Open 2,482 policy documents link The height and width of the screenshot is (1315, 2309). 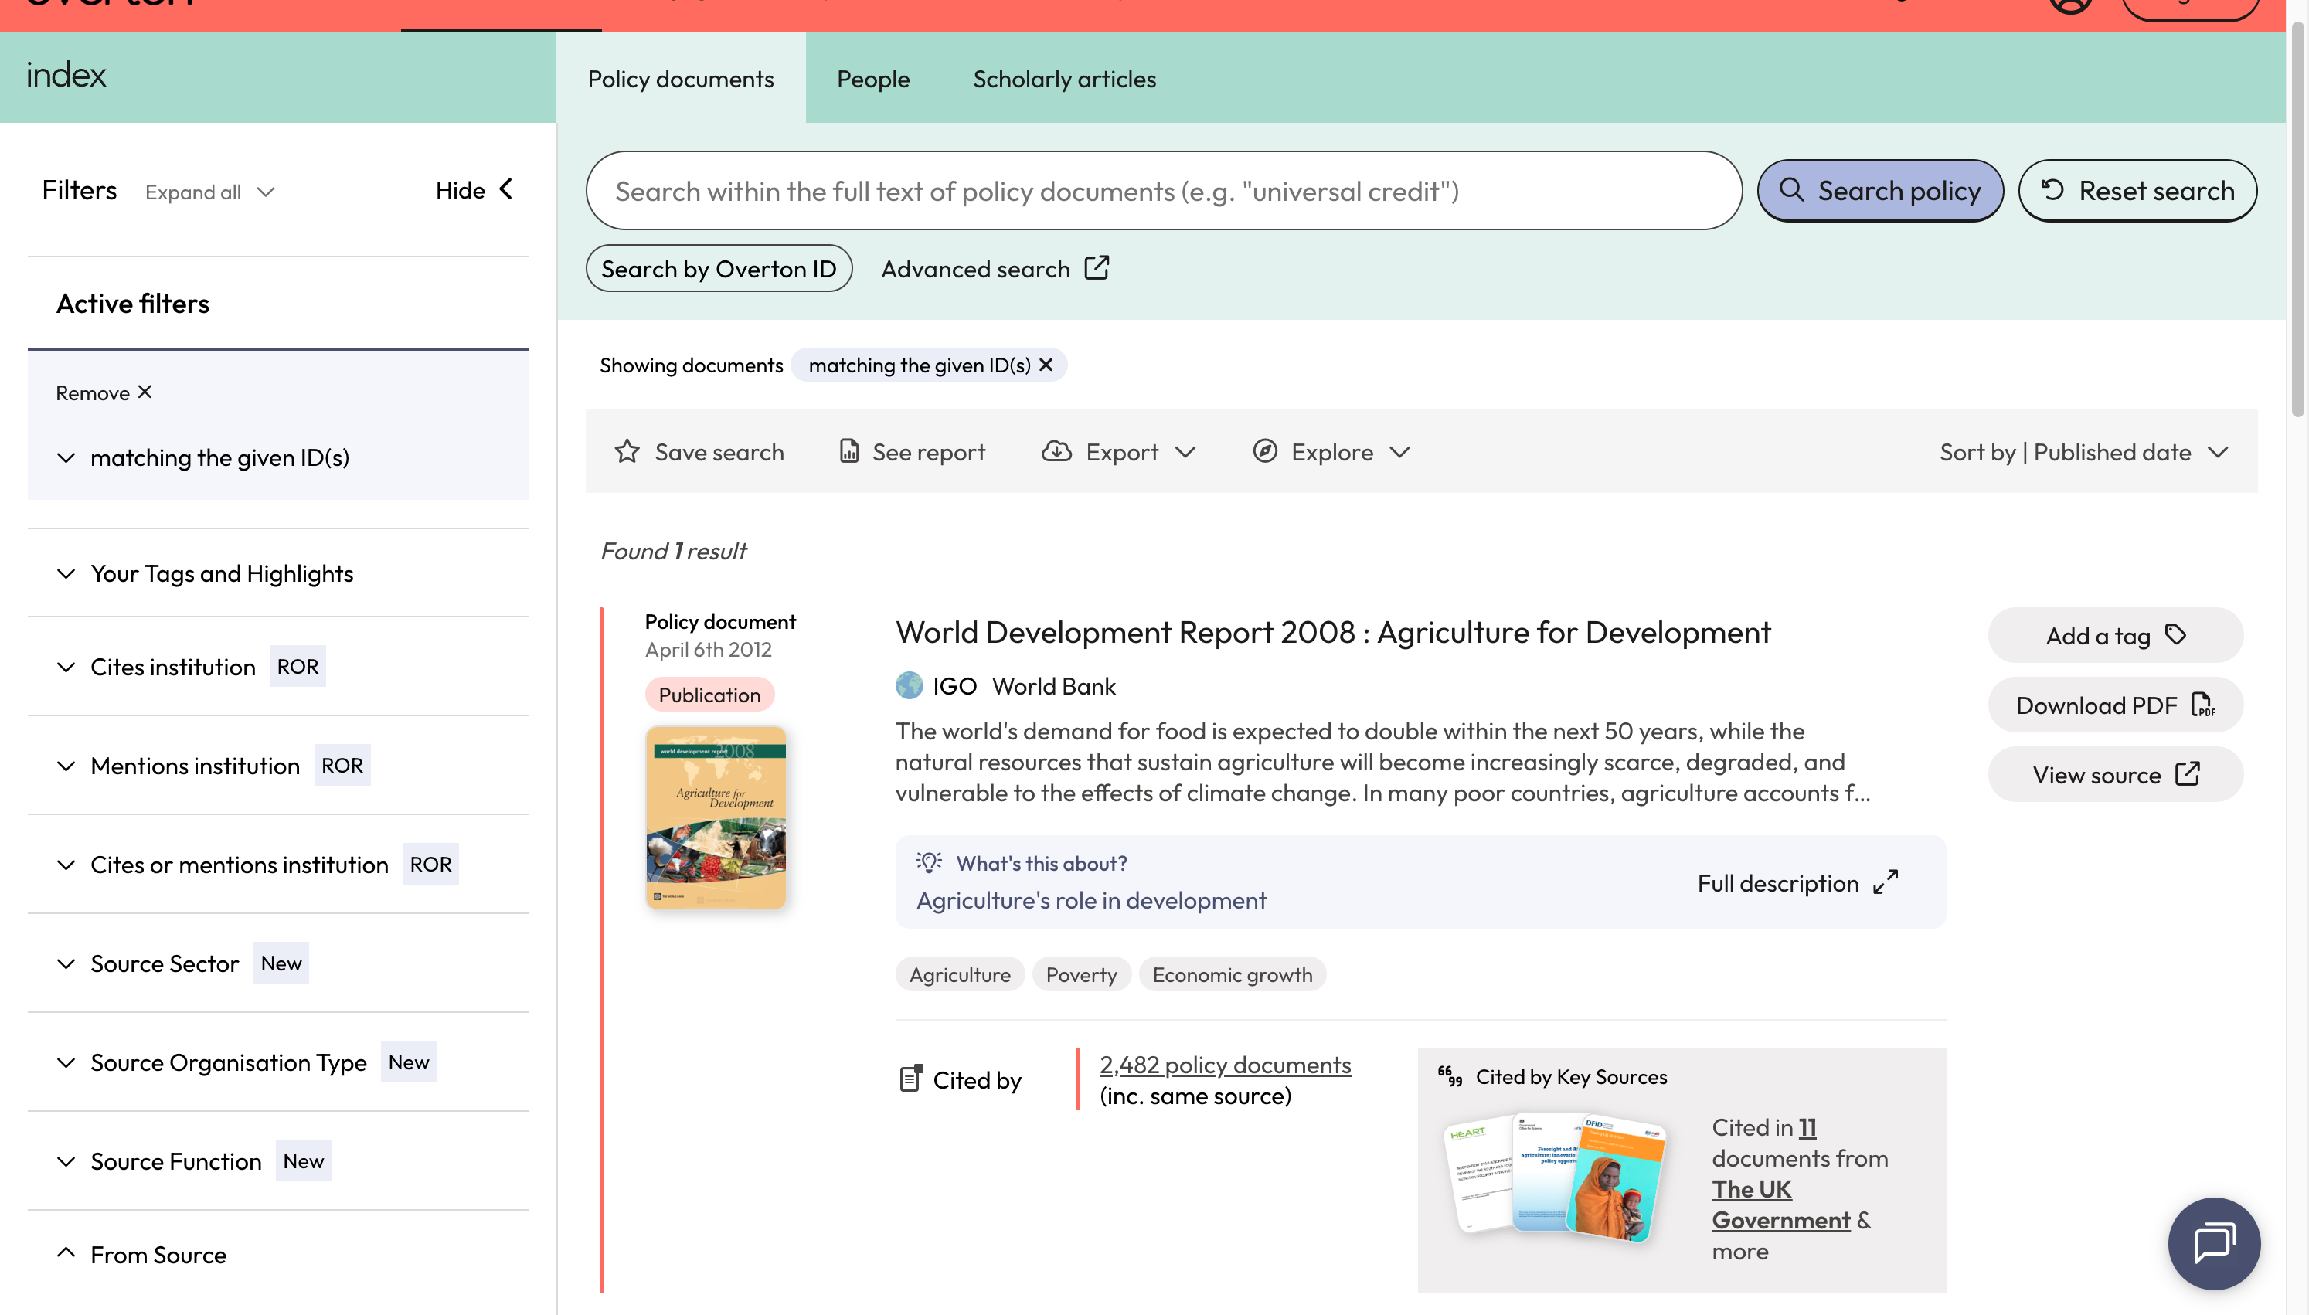1226,1064
